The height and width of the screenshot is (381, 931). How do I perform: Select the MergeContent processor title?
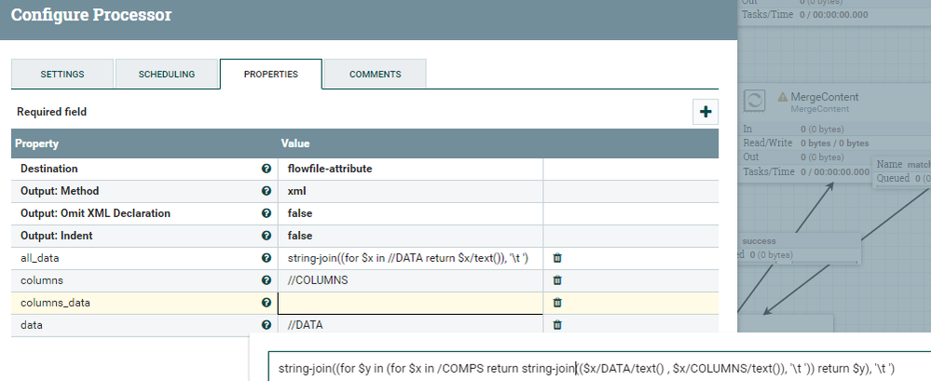[x=825, y=97]
